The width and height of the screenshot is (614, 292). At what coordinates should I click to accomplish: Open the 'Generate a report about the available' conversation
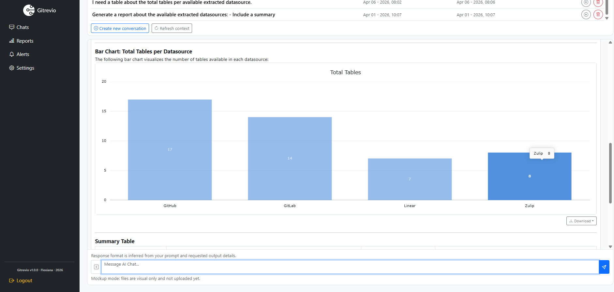[x=184, y=15]
